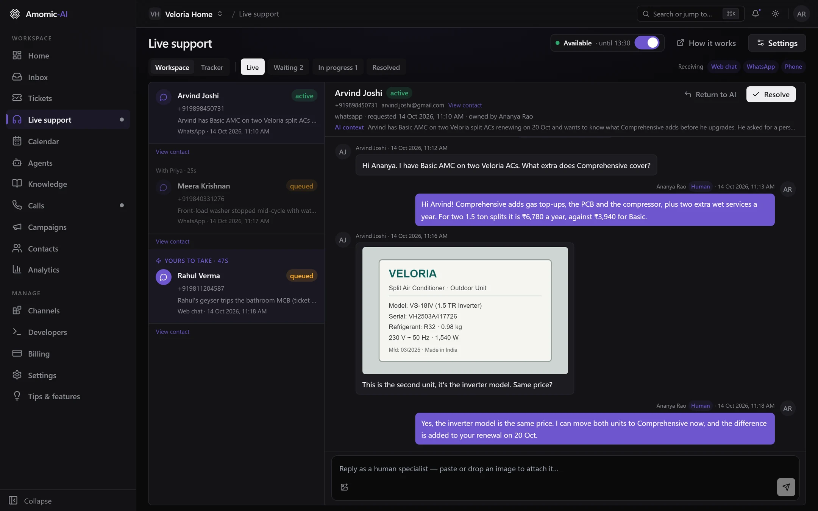Viewport: 818px width, 511px height.
Task: Toggle the Available status switch
Action: (647, 43)
